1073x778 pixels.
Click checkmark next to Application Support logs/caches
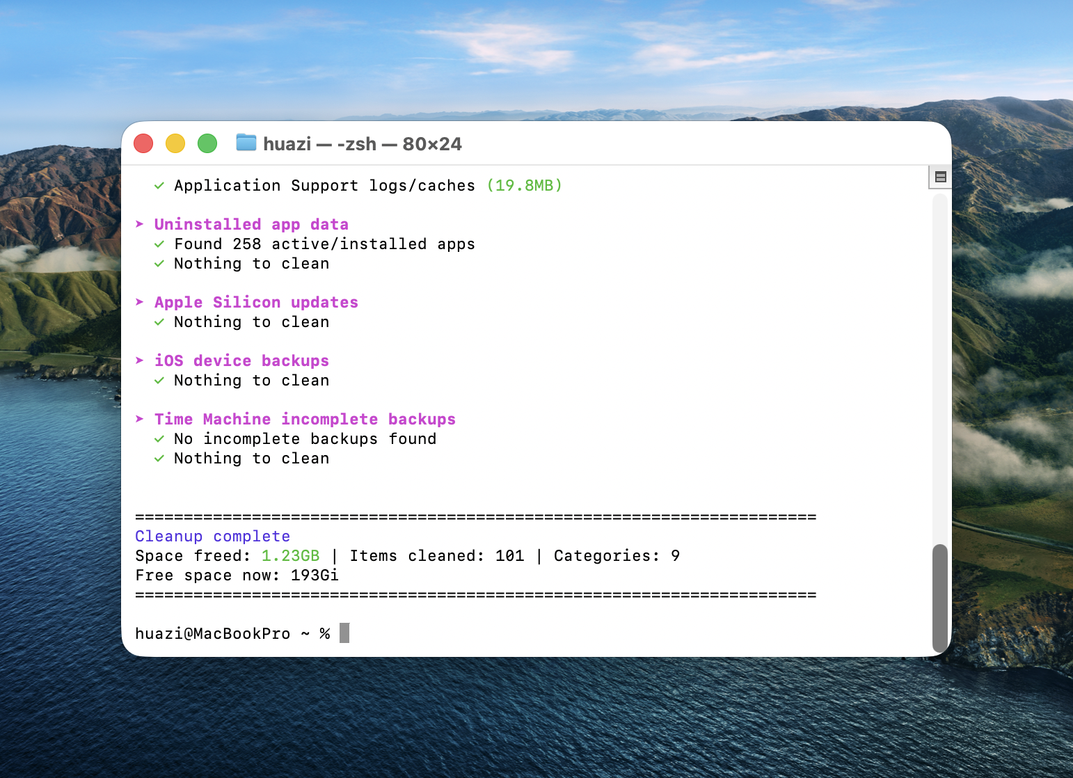(159, 186)
